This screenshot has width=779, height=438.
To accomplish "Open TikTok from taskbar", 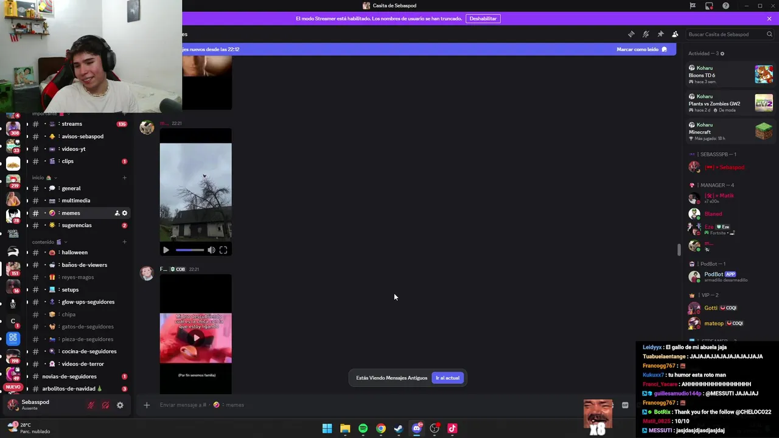I will [x=452, y=429].
